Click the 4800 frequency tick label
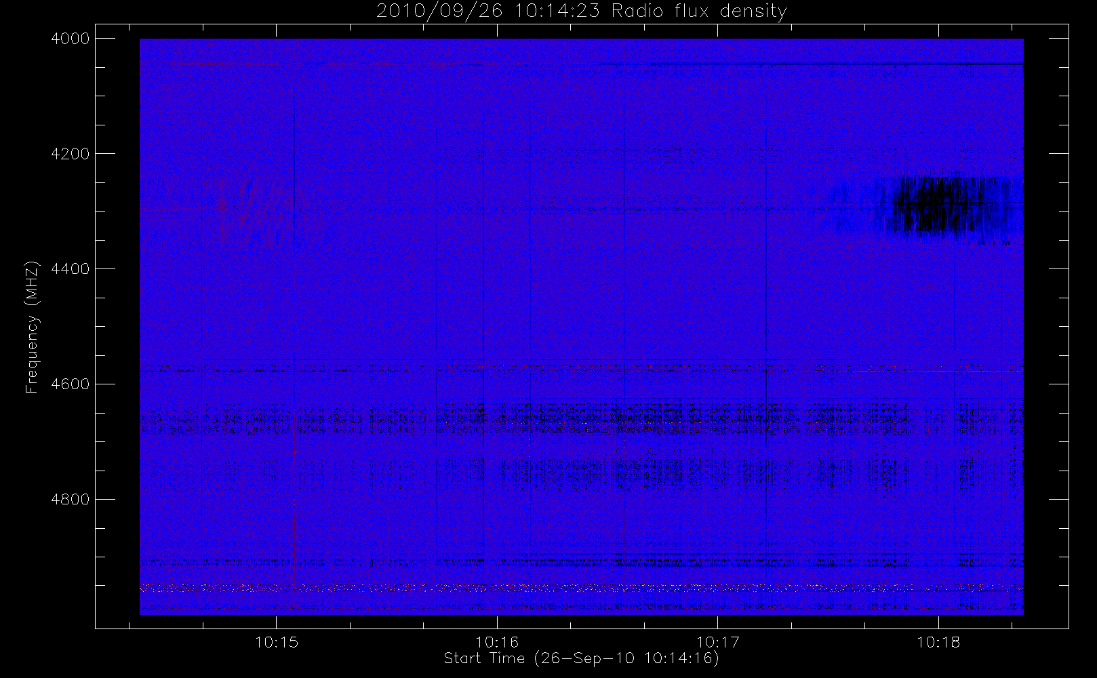 coord(71,500)
